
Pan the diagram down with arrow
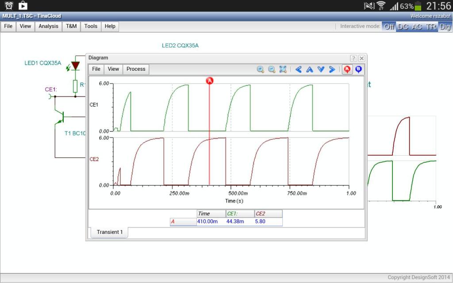(x=321, y=69)
